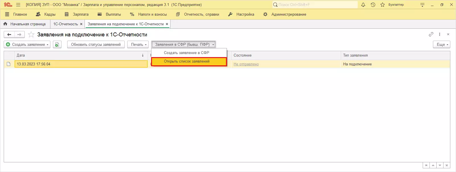Close the form with the x icon
Image resolution: width=456 pixels, height=172 pixels.
click(448, 34)
